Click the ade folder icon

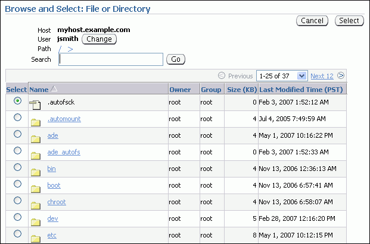click(36, 138)
